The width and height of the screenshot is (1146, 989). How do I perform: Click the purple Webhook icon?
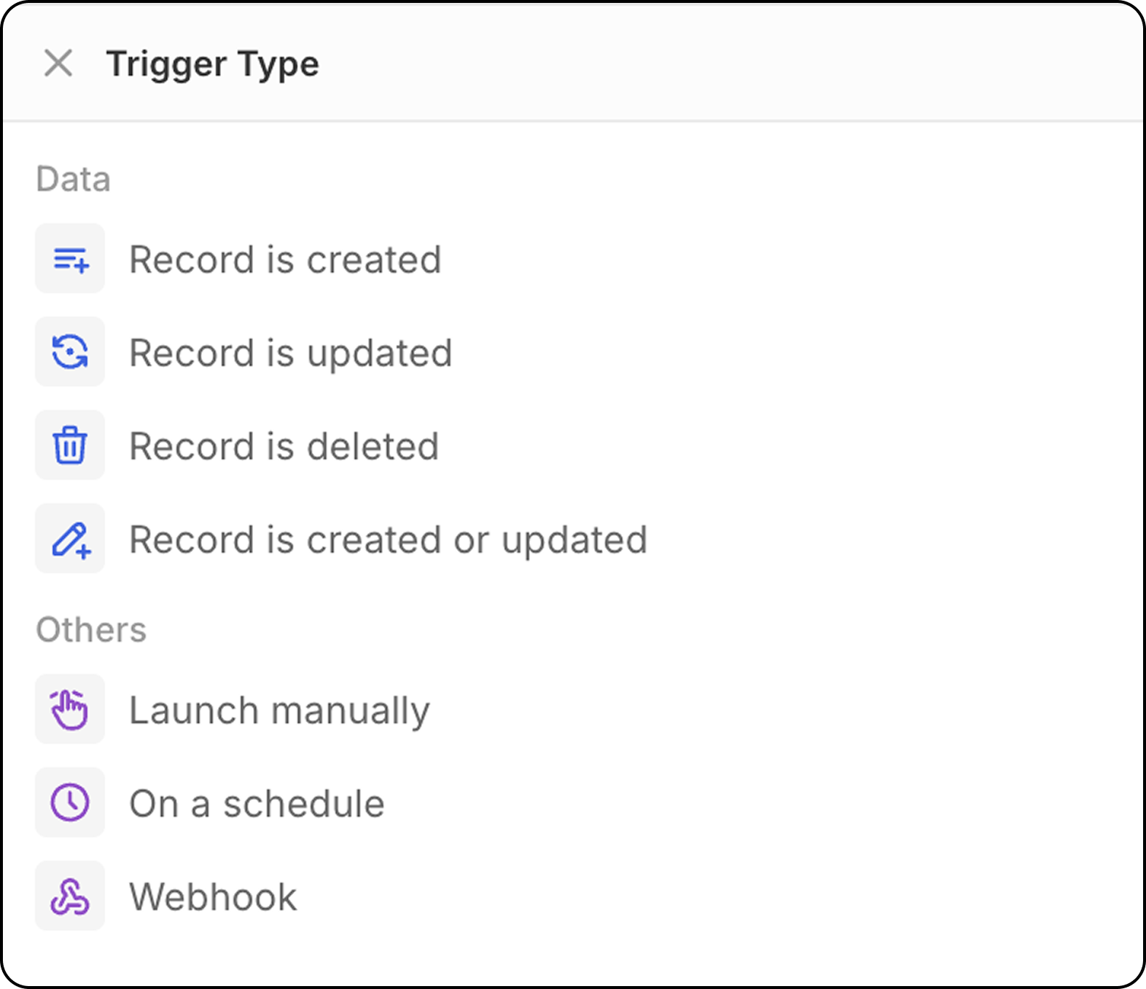(70, 896)
